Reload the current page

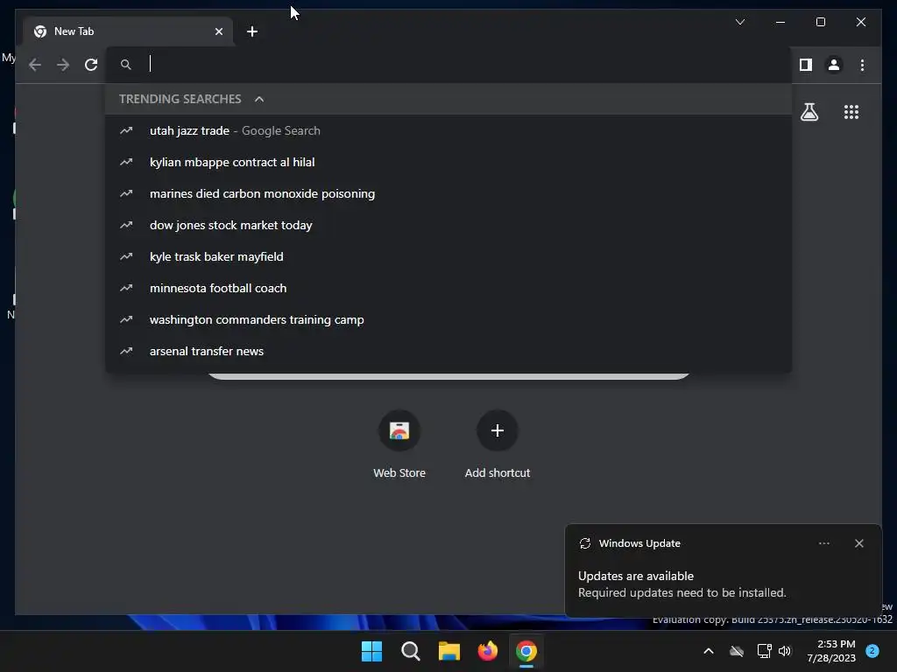91,65
